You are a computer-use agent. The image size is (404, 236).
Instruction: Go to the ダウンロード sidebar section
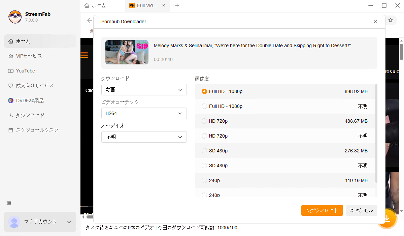(30, 115)
